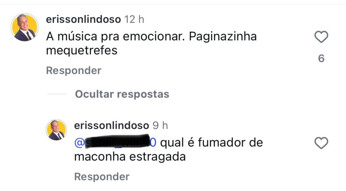Tap the word "Paginazinha" in the top comment

[x=223, y=36]
